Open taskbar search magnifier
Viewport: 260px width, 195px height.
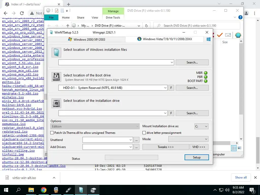click(x=18, y=190)
